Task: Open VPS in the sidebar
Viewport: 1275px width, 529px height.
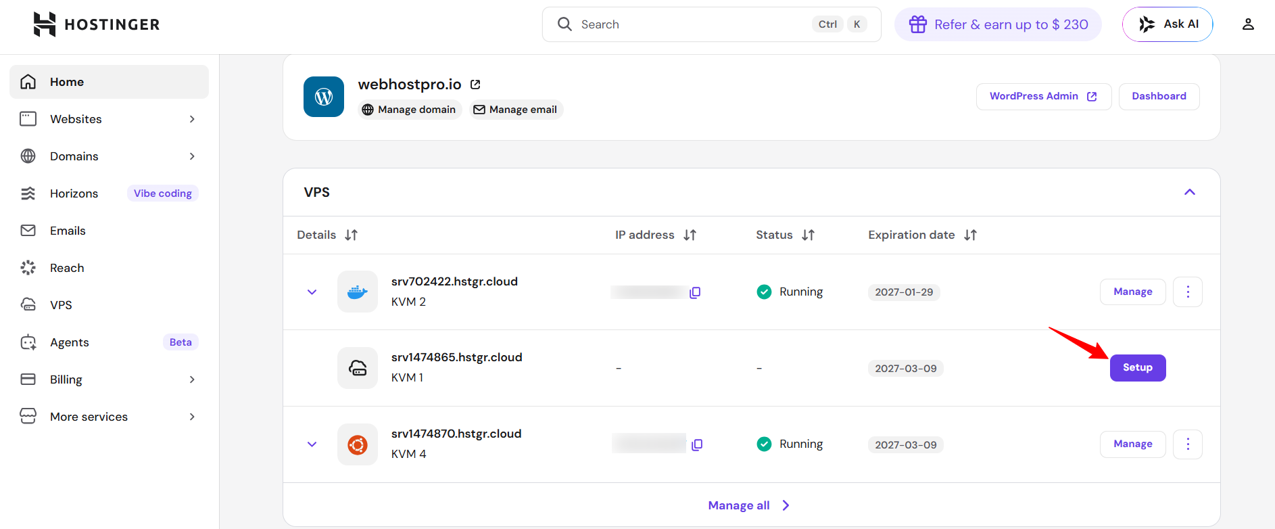Action: pos(109,305)
